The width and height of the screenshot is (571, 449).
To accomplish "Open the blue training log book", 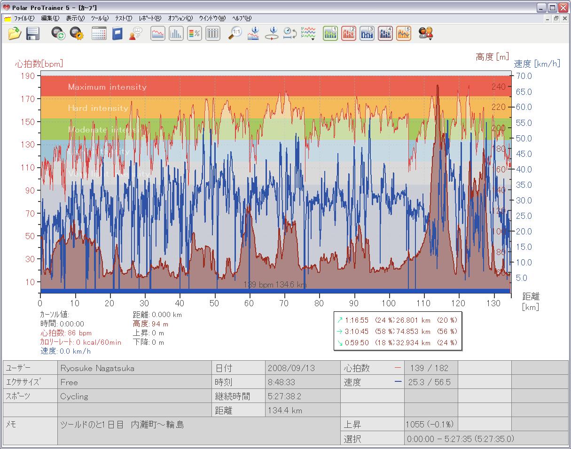I will [117, 33].
